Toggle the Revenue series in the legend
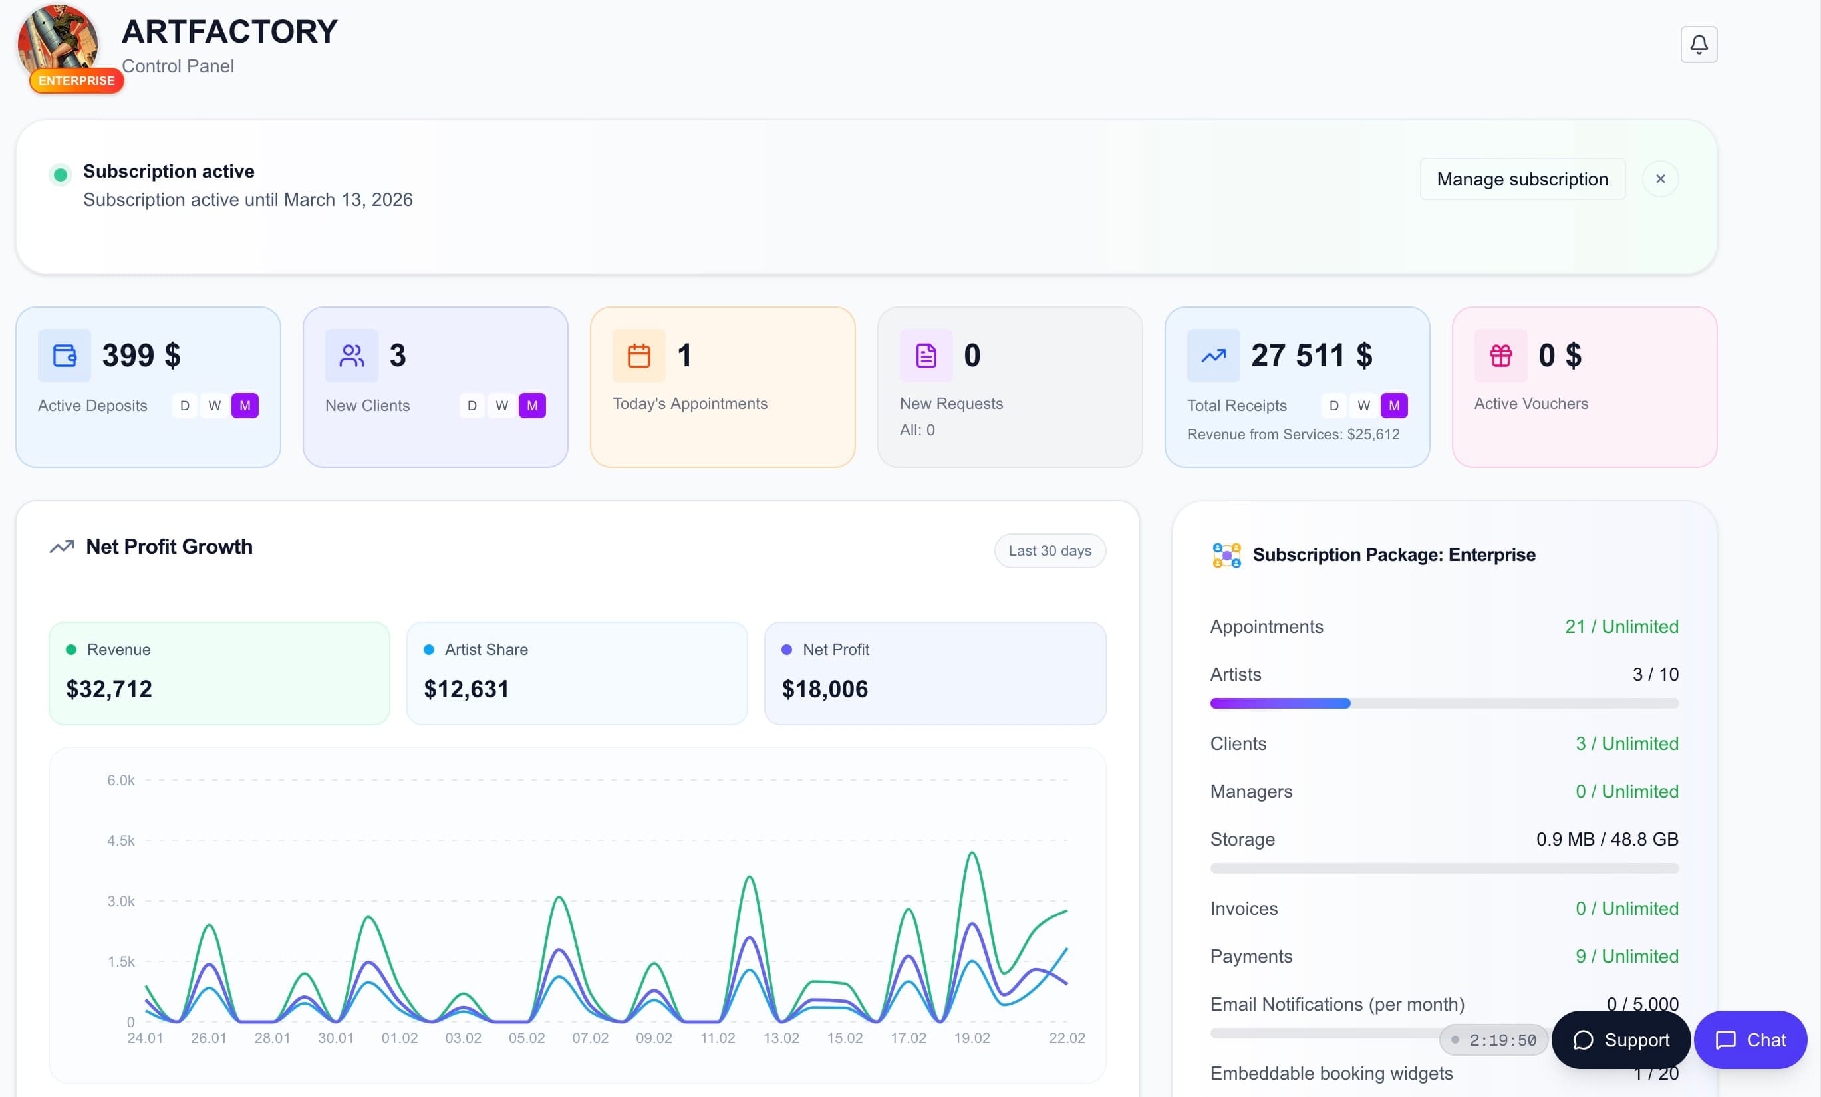 click(218, 673)
